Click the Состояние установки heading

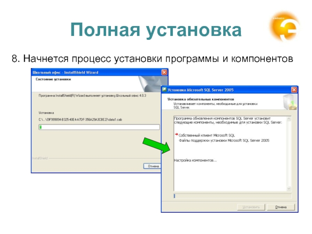click(x=53, y=79)
